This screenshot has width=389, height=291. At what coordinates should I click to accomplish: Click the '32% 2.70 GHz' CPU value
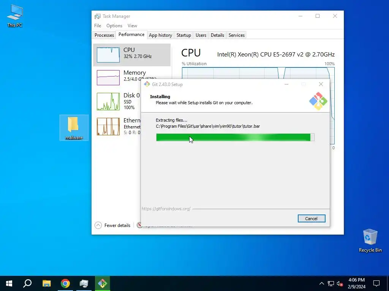[x=138, y=56]
